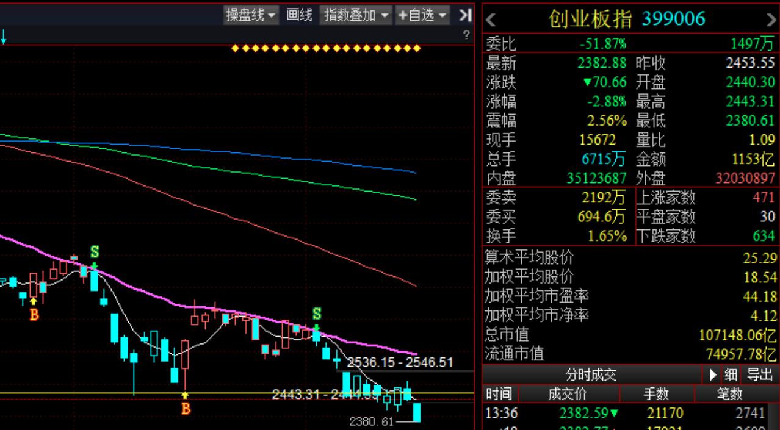
Task: Click the 导出 export button
Action: pyautogui.click(x=759, y=374)
